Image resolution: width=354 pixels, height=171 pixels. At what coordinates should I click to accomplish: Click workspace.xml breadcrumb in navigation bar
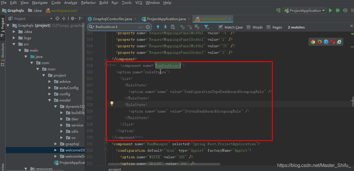coord(61,11)
